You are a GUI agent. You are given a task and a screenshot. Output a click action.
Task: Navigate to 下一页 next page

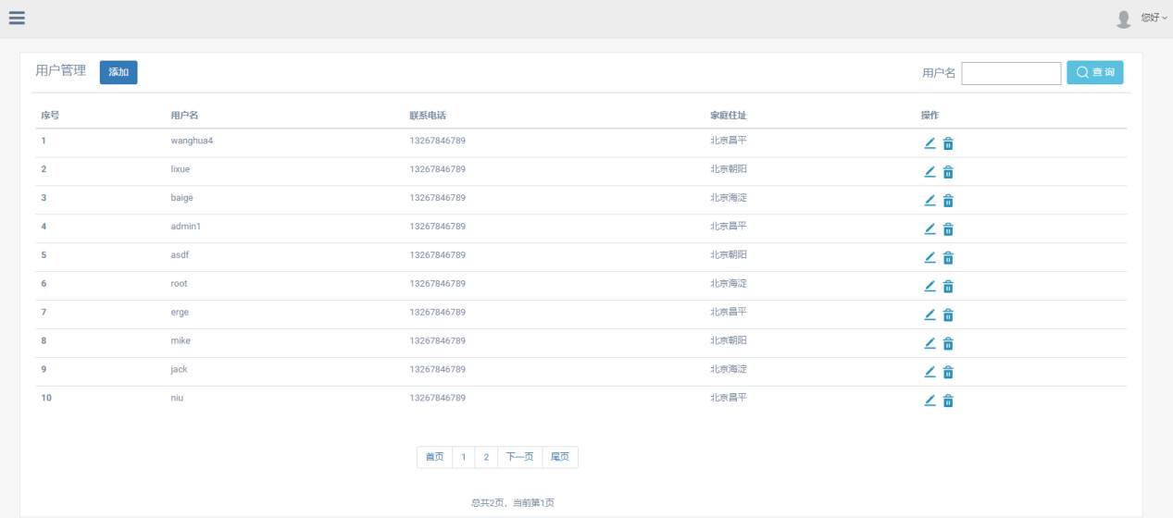coord(519,457)
